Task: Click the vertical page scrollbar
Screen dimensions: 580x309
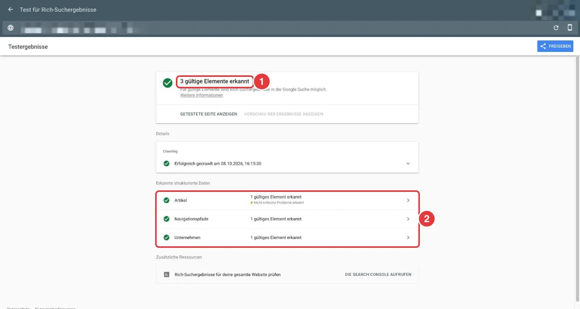Action: pos(577,179)
